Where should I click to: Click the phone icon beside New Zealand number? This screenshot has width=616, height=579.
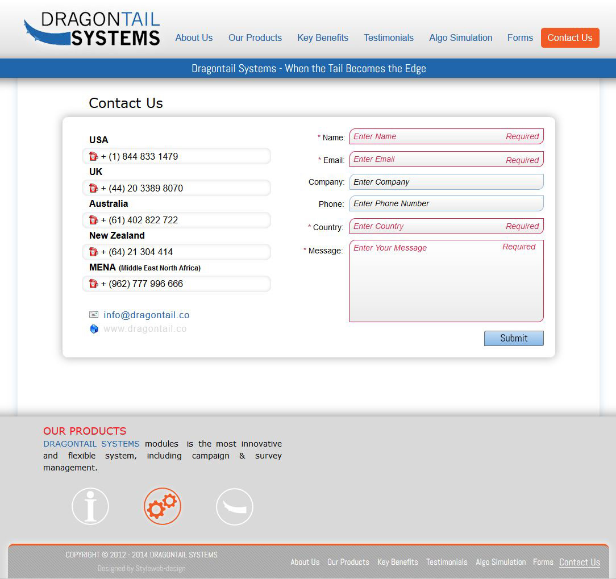pos(94,252)
